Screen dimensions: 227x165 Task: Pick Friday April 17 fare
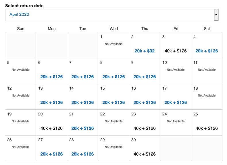click(x=176, y=103)
